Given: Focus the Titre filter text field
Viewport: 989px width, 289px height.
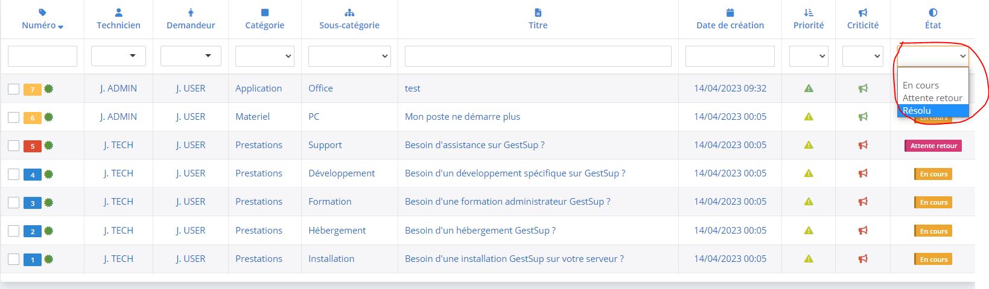Looking at the screenshot, I should 538,56.
